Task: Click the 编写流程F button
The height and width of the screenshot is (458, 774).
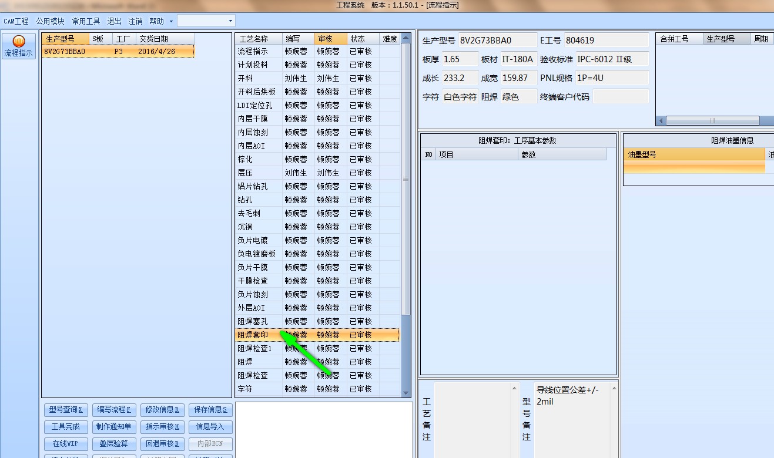Action: tap(114, 409)
